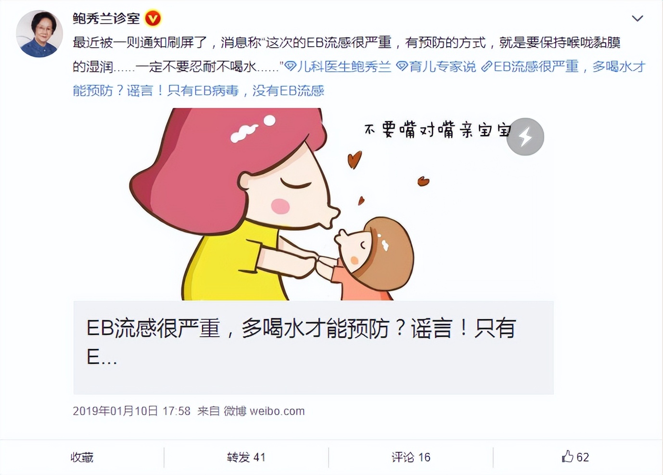Screen dimensions: 663x475
Task: Click the diamond icon before 儿科医生鲍秀兰
Action: pyautogui.click(x=290, y=66)
